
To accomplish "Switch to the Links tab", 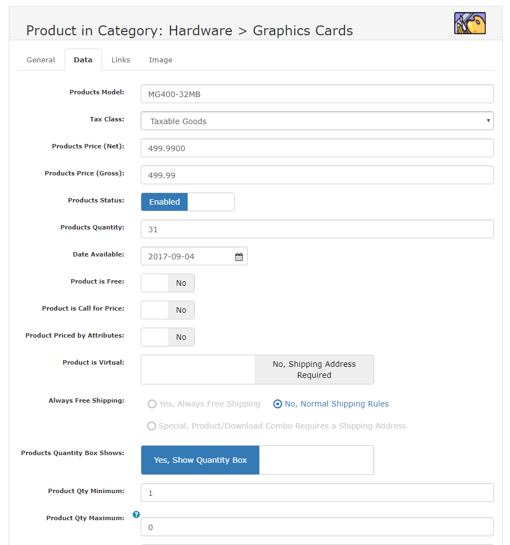I will (121, 60).
